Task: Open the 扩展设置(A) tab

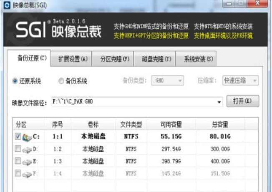Action: pos(71,59)
